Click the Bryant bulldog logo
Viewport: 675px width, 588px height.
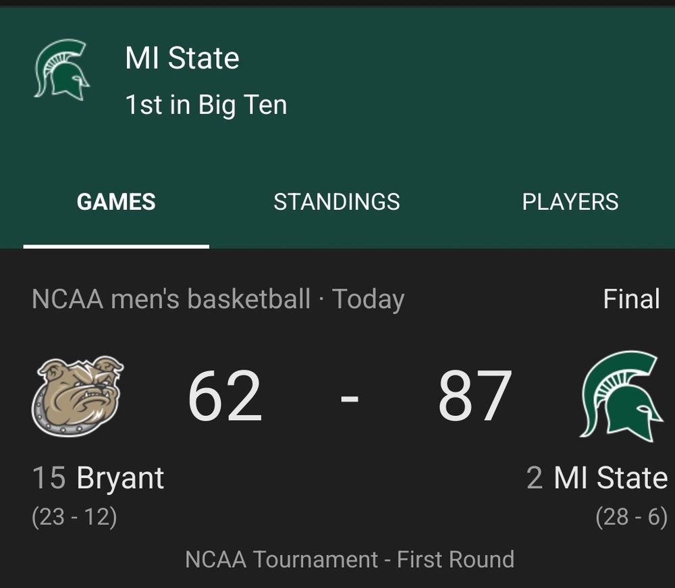point(78,396)
